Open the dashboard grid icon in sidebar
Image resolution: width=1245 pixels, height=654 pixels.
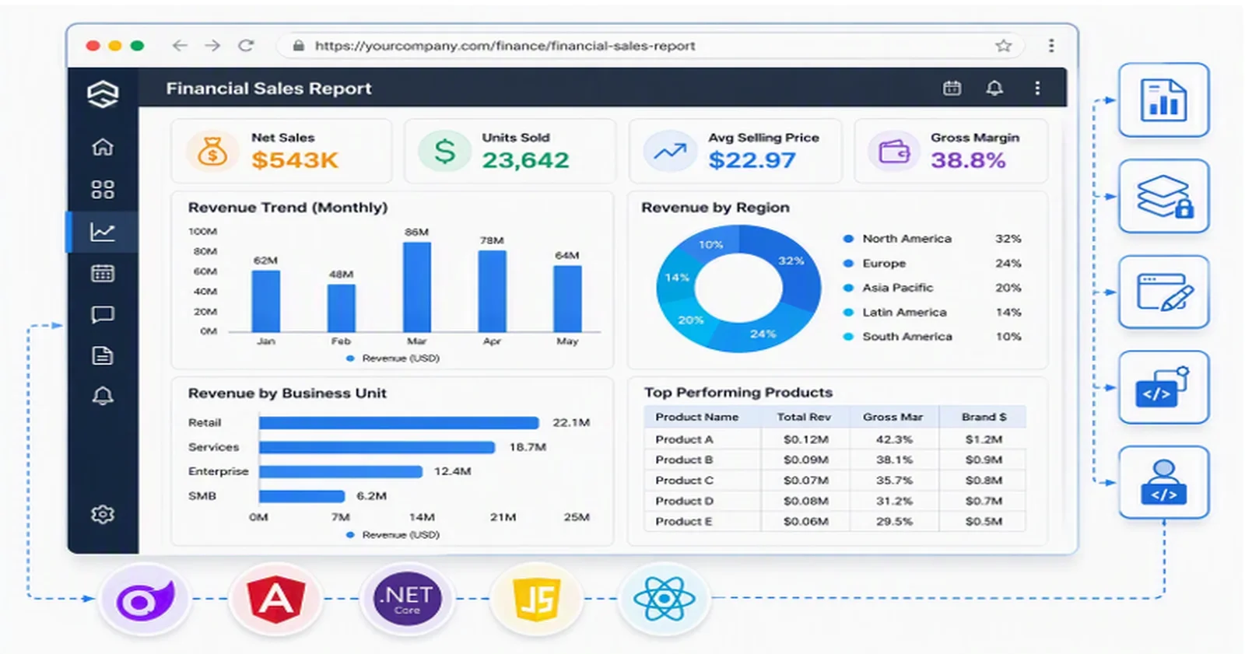point(103,189)
